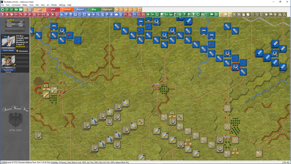Switch to the All toolbar tab

[x=39, y=9]
